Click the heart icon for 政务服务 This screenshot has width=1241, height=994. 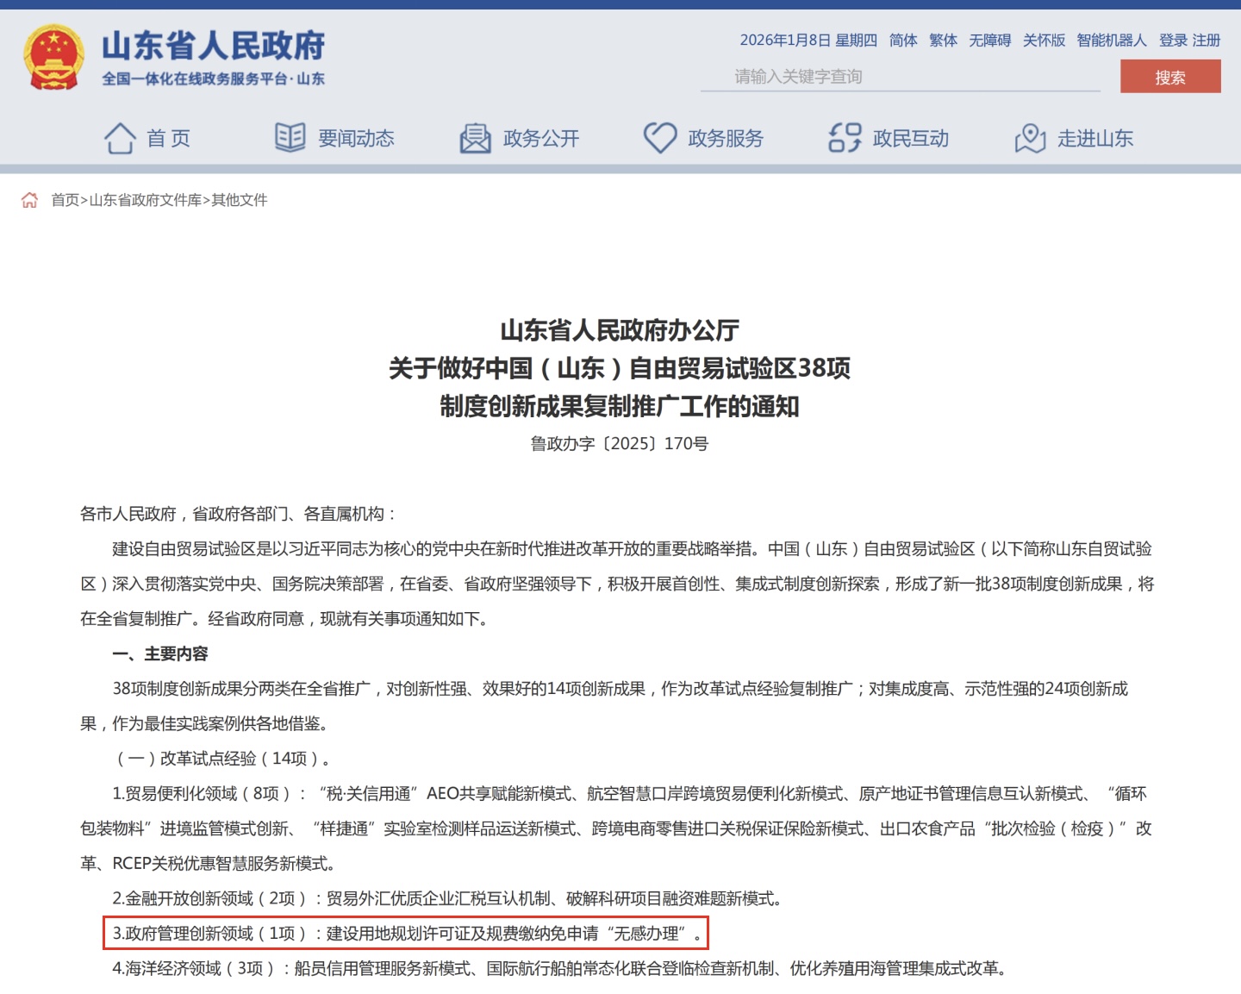[660, 138]
